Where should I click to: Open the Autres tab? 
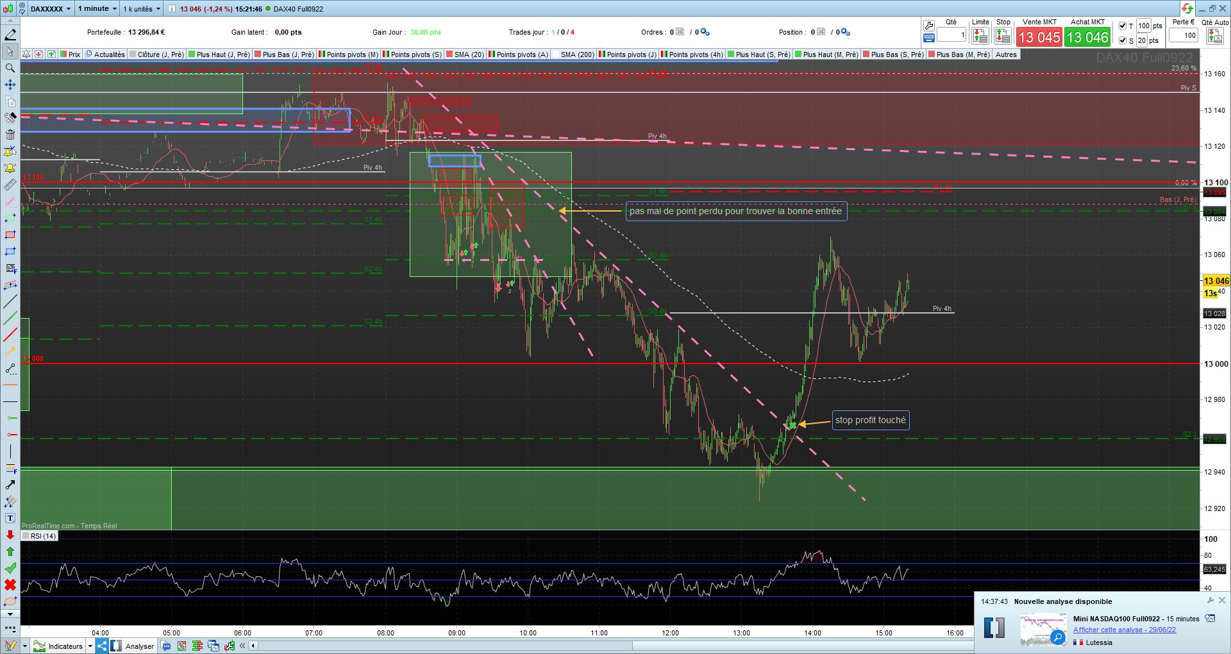coord(1006,55)
